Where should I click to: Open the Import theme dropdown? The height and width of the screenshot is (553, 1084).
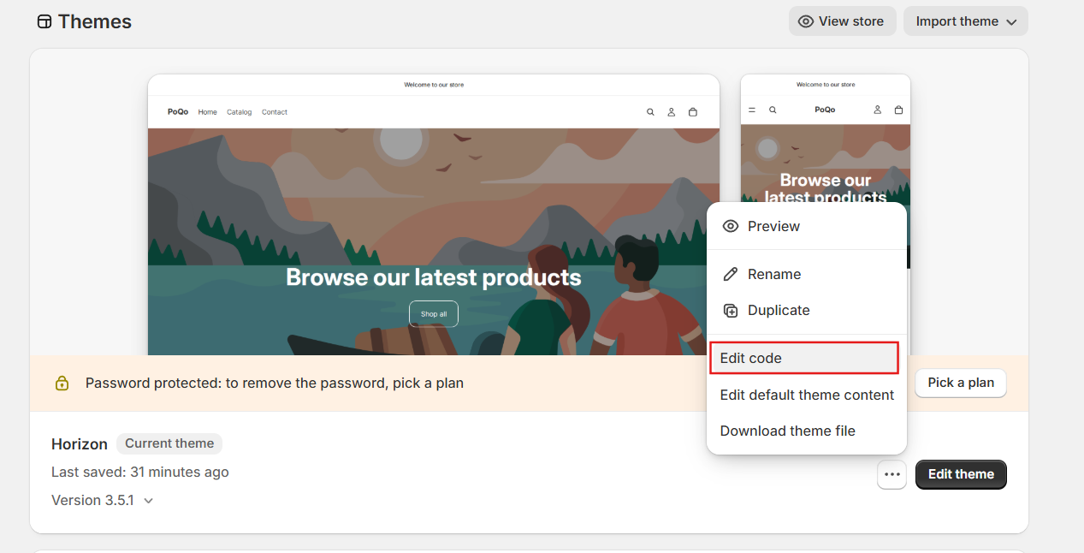tap(965, 21)
